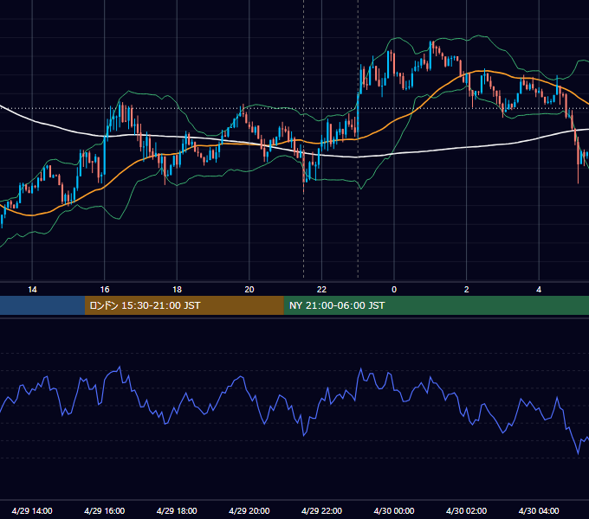Click the 4/30 02:00 date label
The height and width of the screenshot is (519, 589).
[x=466, y=510]
